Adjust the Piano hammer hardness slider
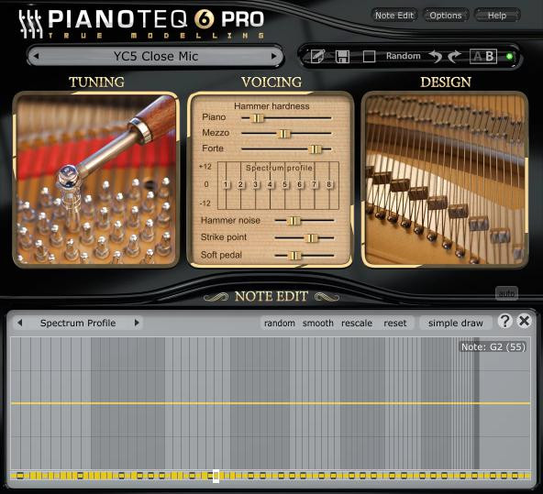 click(x=257, y=118)
